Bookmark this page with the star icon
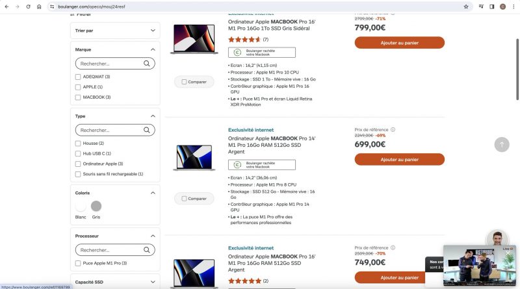Image resolution: width=520 pixels, height=289 pixels. pyautogui.click(x=466, y=6)
